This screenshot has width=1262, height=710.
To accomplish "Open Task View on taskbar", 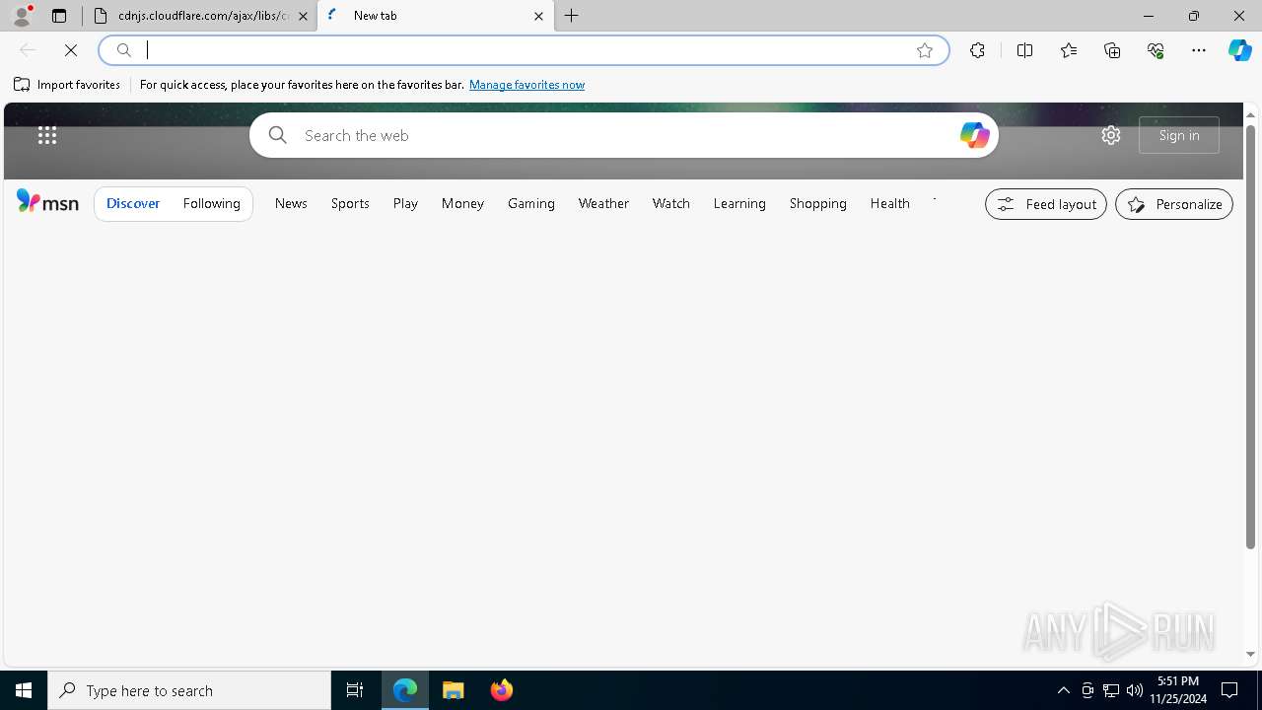I will point(355,690).
